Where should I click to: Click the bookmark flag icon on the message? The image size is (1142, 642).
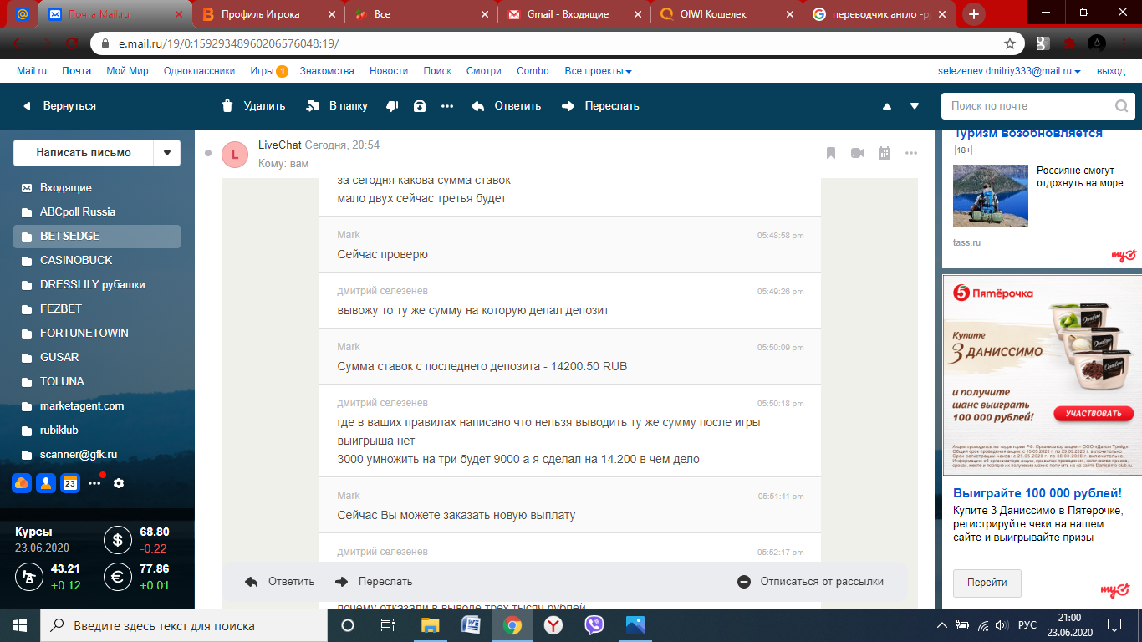(x=831, y=153)
